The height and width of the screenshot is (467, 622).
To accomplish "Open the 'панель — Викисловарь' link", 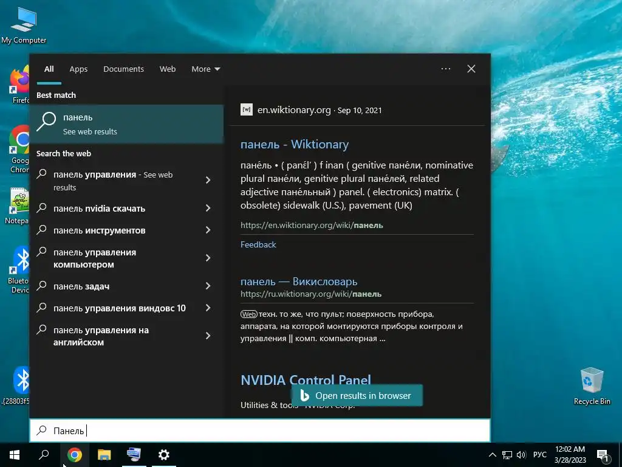I will [299, 282].
